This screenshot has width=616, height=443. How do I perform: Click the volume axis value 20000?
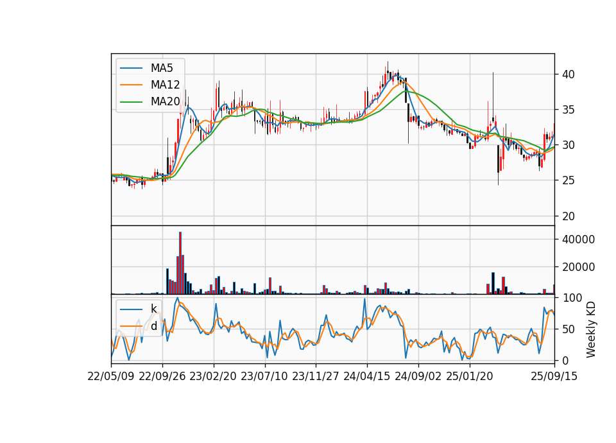(578, 267)
